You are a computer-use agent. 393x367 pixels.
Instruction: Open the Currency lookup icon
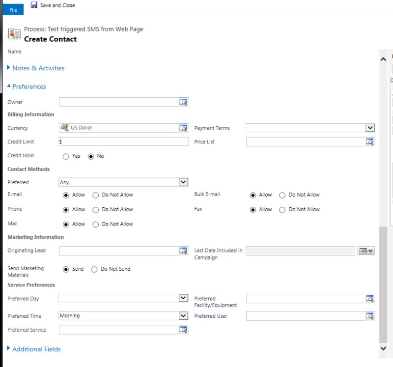pos(183,128)
